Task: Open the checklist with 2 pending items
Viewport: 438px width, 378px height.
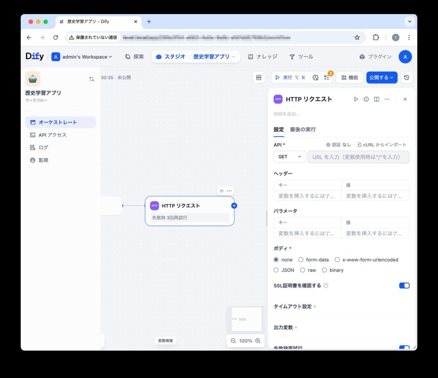Action: point(327,77)
